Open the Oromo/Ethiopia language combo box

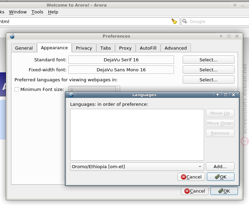[137, 166]
